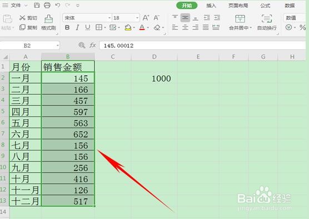Select column B header
Screen dimensions: 309x219
[68, 57]
